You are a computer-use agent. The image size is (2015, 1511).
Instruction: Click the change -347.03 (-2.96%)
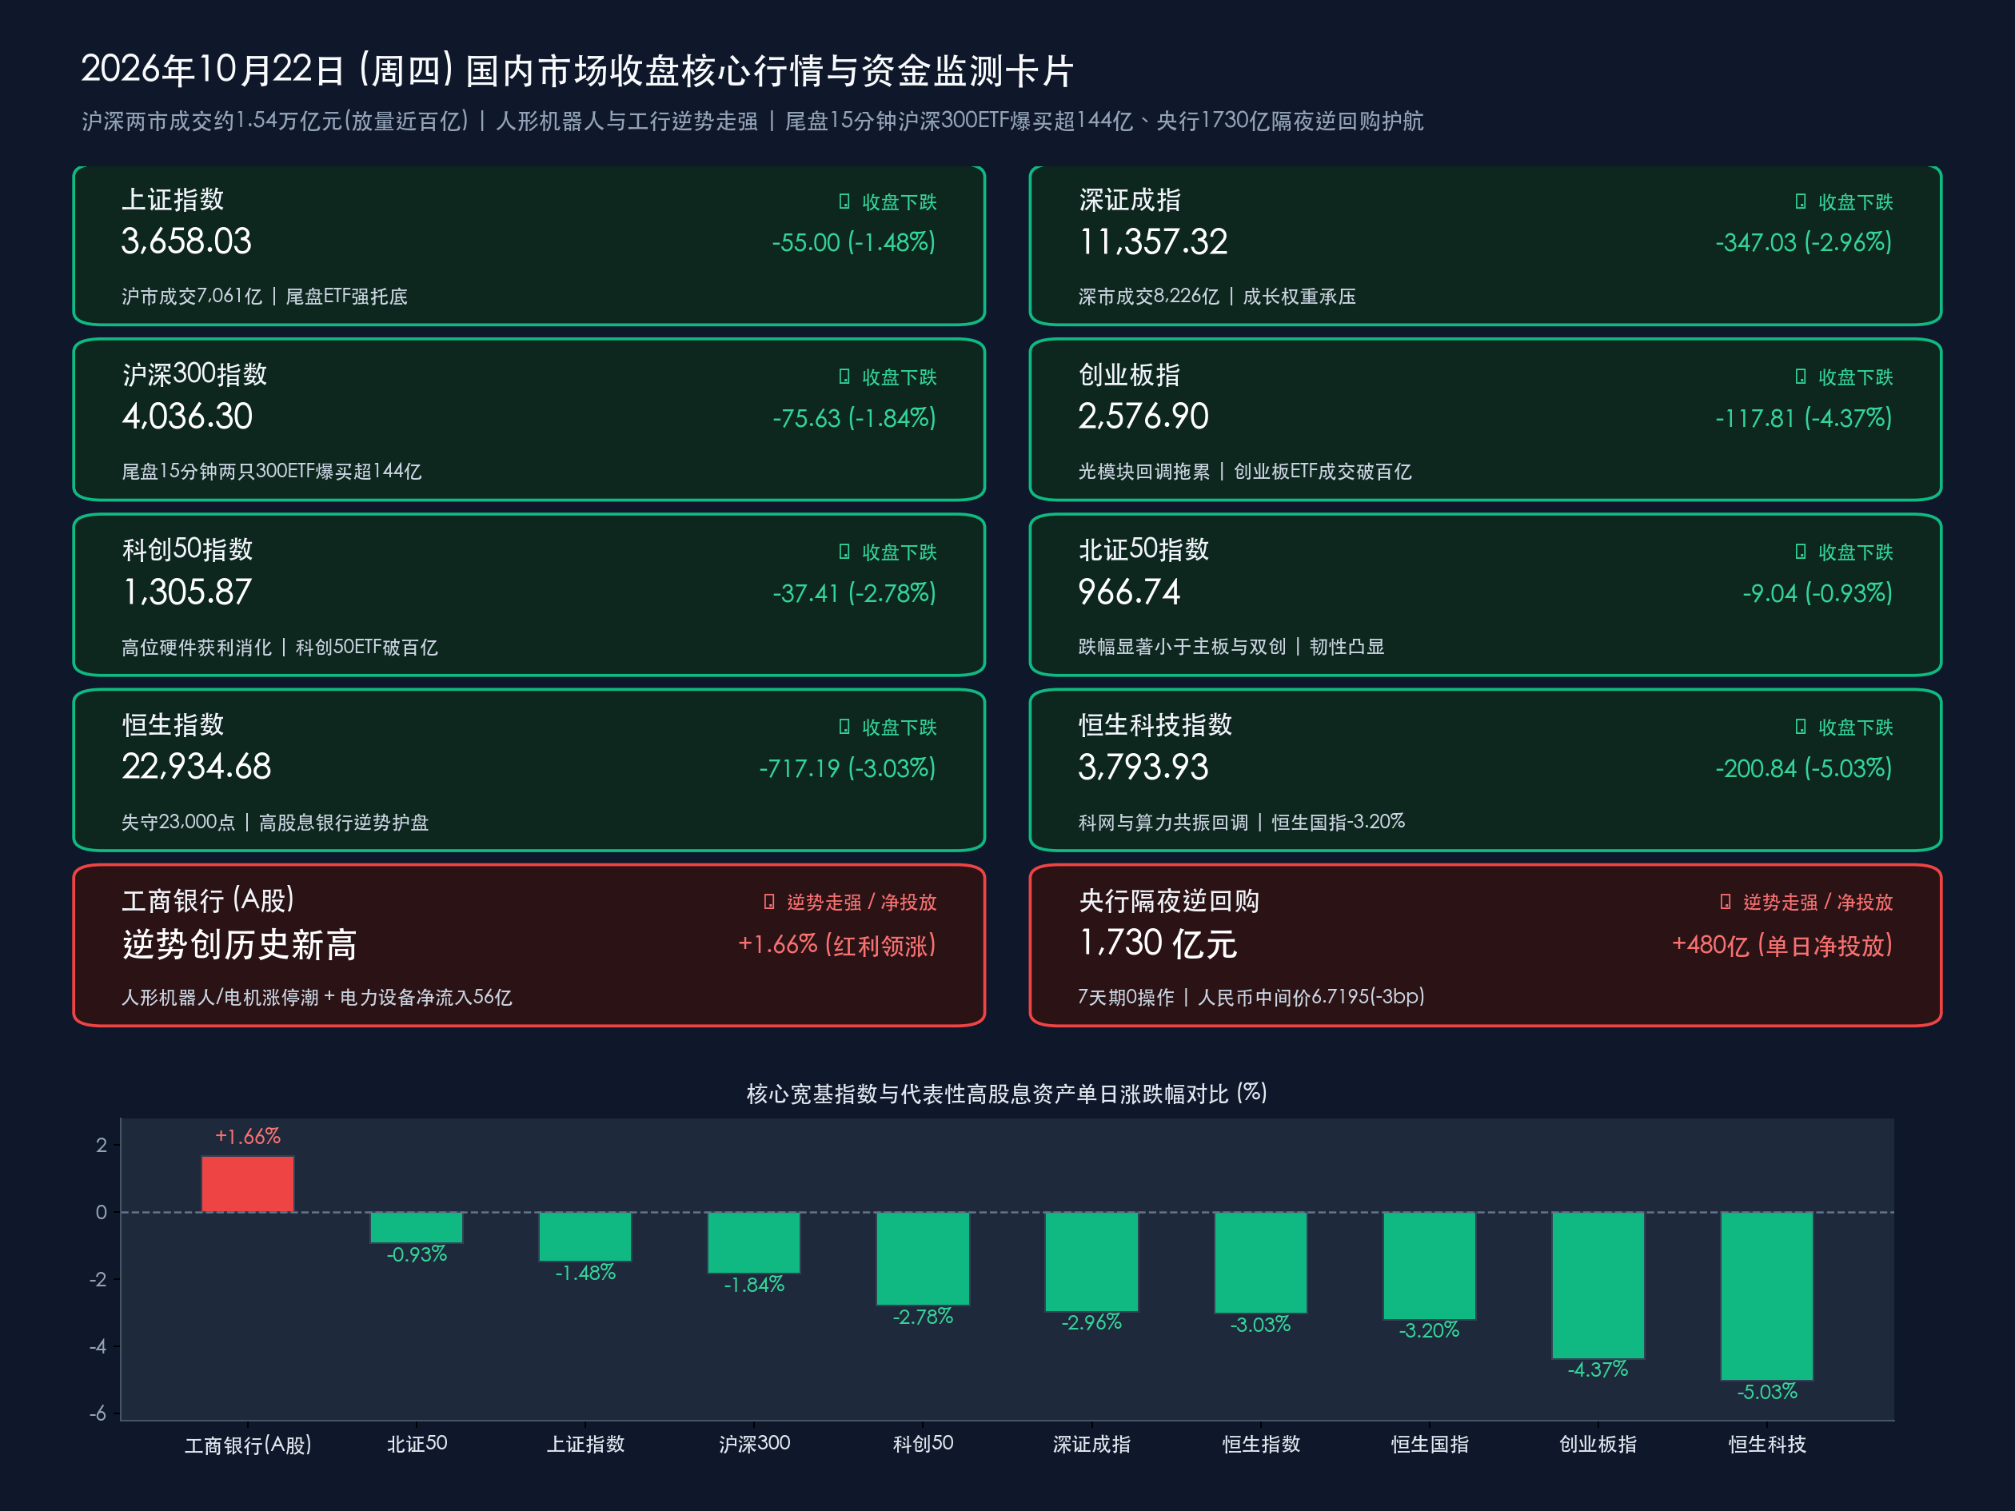(1804, 242)
